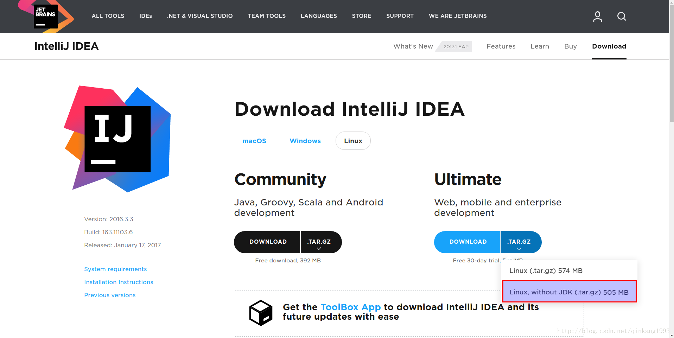
Task: Click the ToolBox App cube icon
Action: pos(261,313)
